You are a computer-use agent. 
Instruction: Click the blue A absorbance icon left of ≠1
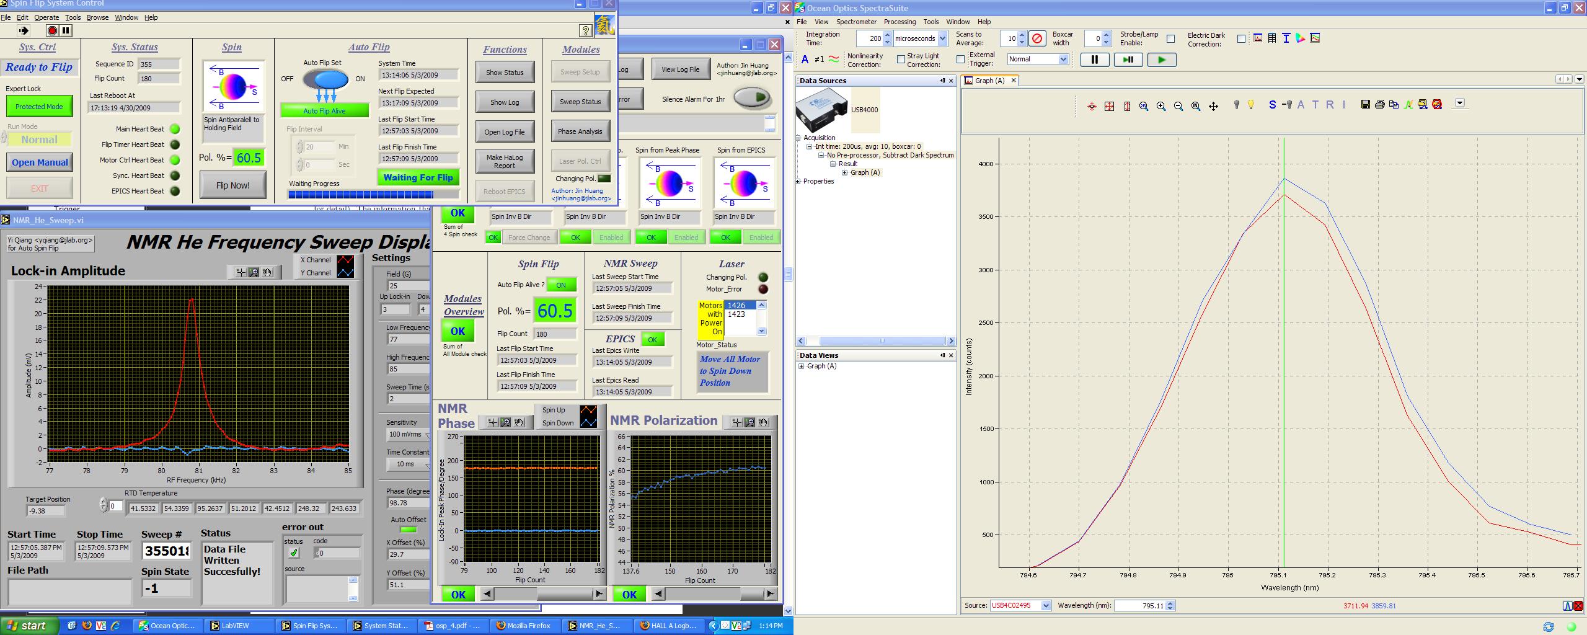click(x=805, y=60)
